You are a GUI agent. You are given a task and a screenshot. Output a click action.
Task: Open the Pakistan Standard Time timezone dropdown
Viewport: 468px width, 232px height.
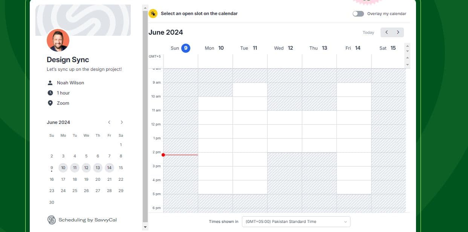pyautogui.click(x=296, y=221)
